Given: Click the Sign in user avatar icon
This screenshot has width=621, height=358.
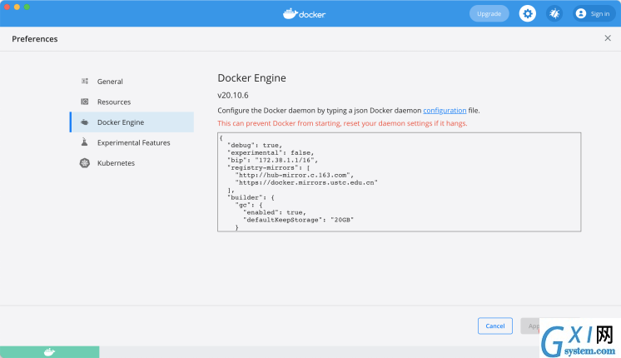Looking at the screenshot, I should point(581,13).
